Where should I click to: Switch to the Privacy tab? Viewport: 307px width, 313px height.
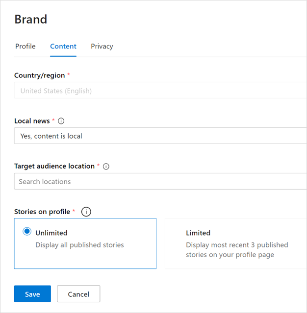tap(102, 47)
